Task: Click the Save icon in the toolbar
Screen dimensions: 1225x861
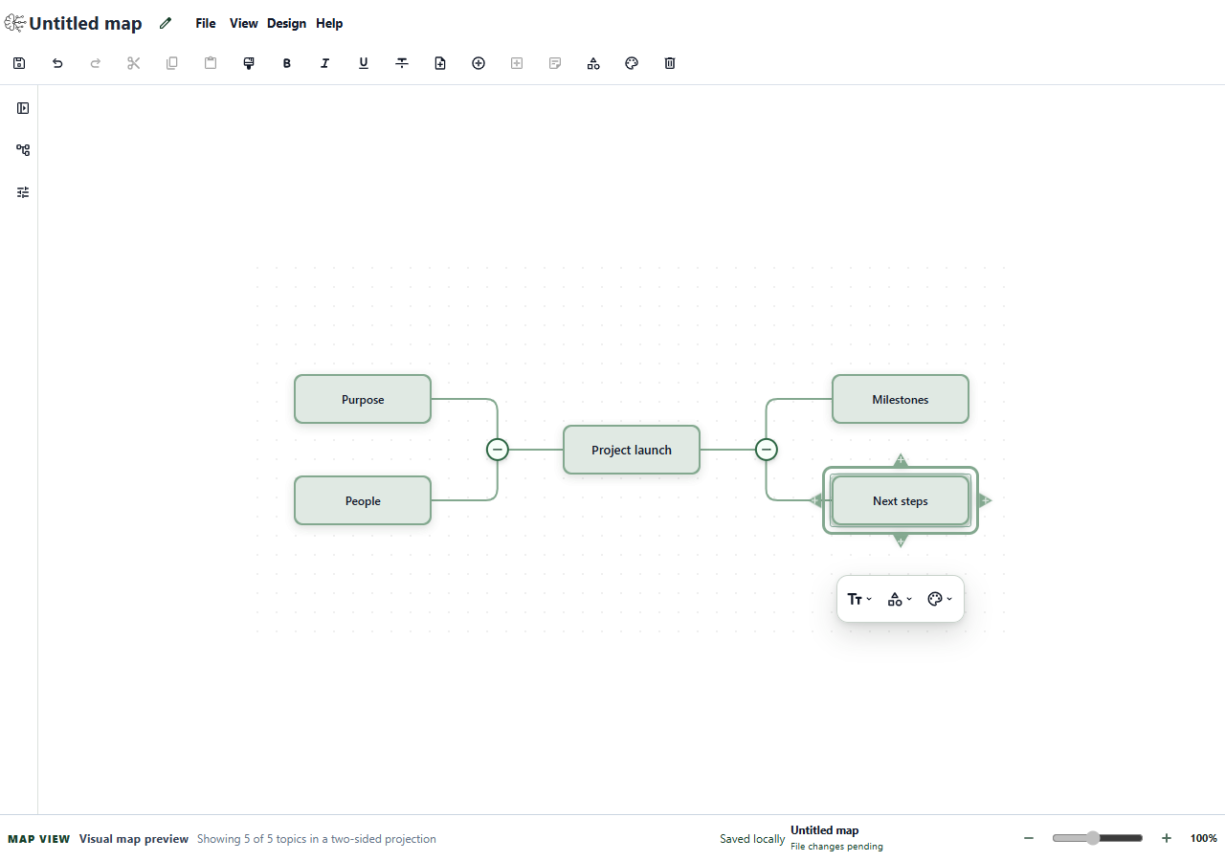Action: pos(19,63)
